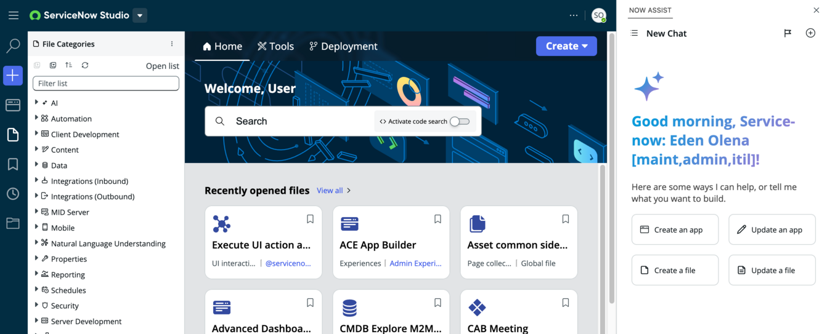Screen dimensions: 830x334
Task: Expand the MID Server arrow
Action: [36, 212]
